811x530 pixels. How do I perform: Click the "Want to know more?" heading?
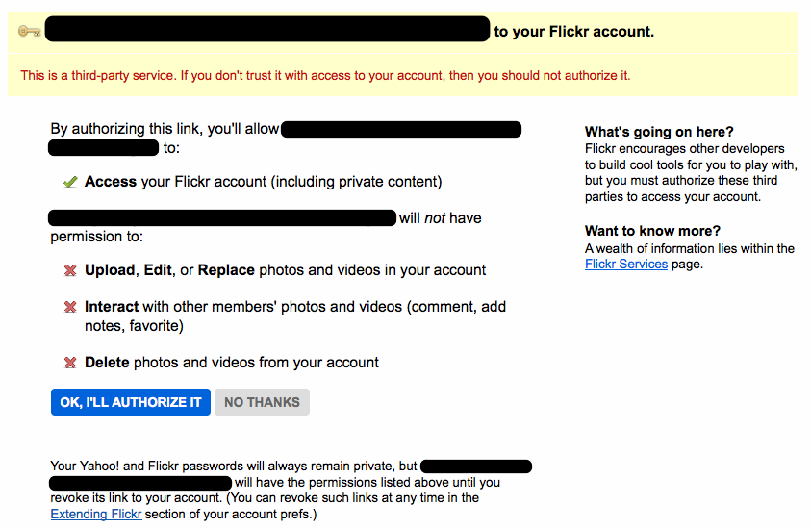[652, 231]
